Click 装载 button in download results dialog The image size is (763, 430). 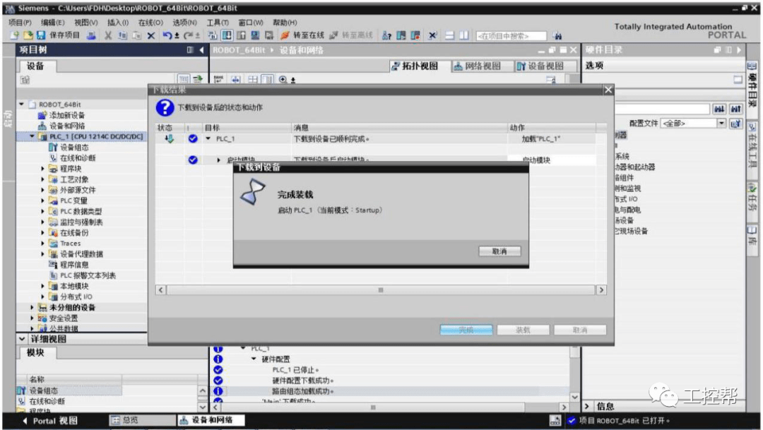coord(523,330)
